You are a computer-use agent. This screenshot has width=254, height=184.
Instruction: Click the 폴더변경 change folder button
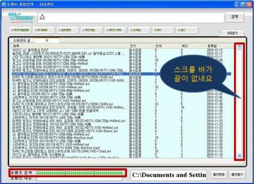(219, 175)
